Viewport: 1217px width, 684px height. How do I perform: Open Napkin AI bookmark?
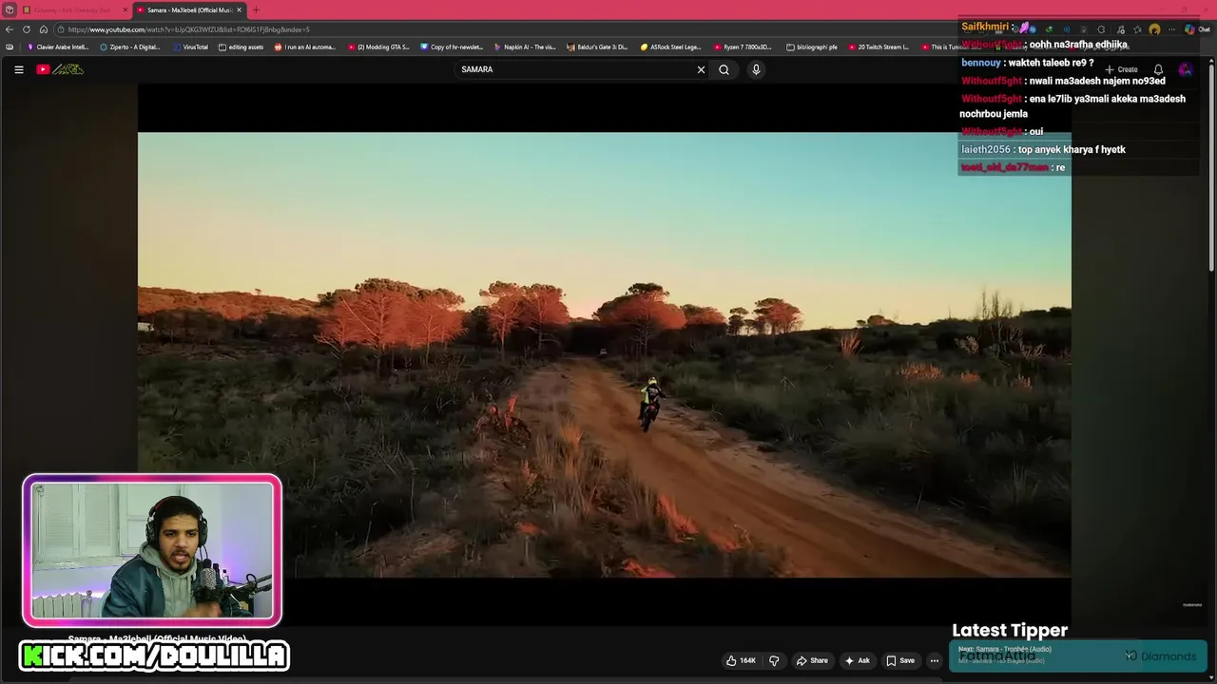525,47
